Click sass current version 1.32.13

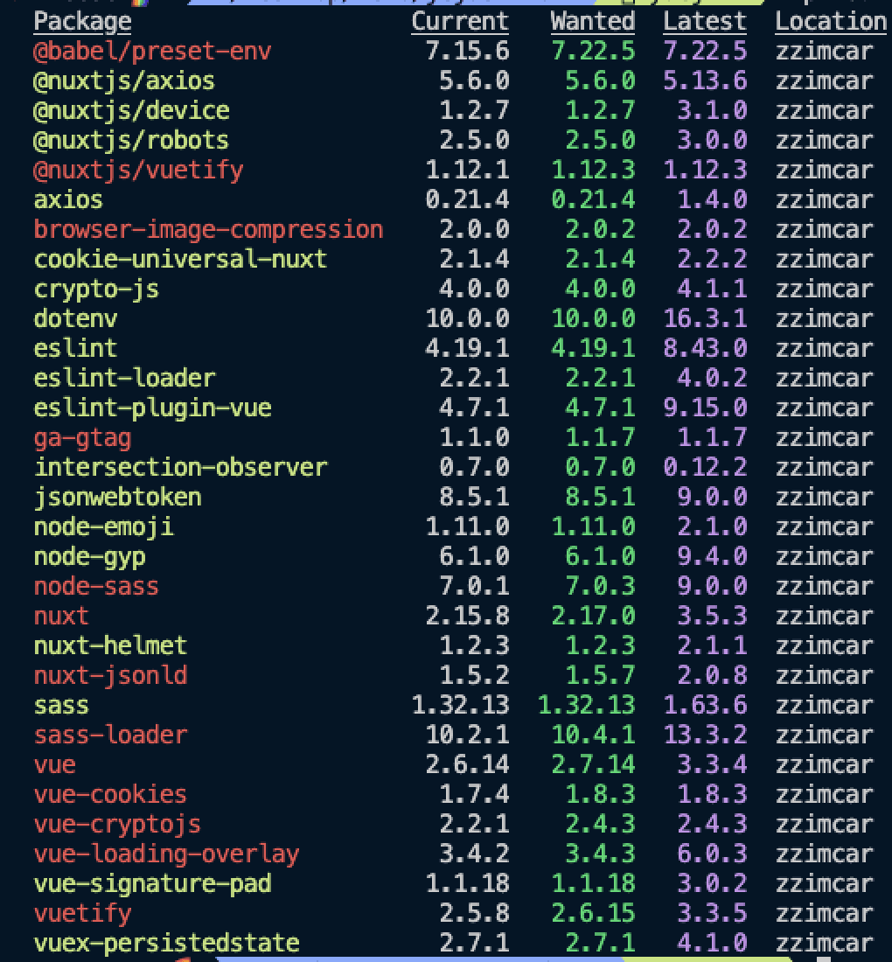[x=460, y=705]
